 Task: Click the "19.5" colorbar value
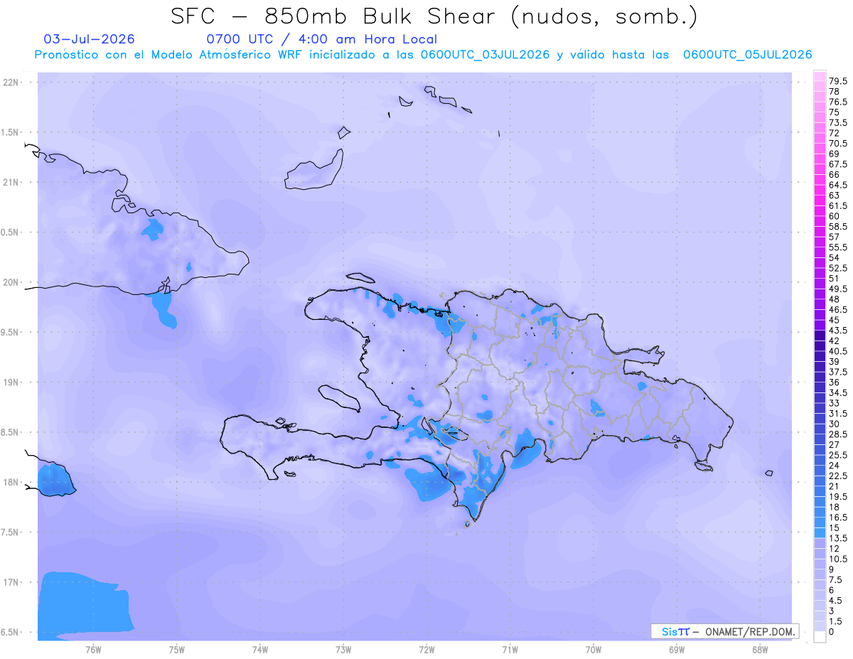click(838, 497)
